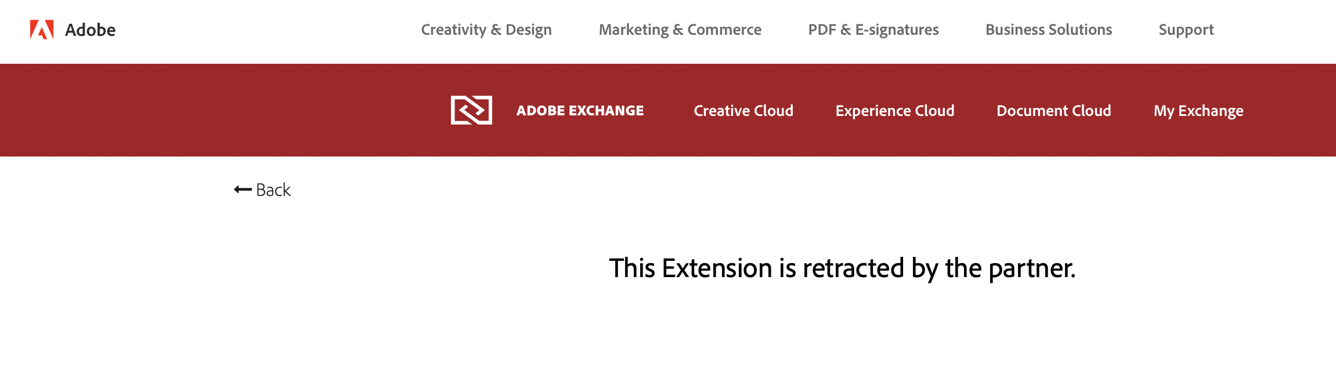
Task: Click the red Adobe Exchange banner logo area
Action: [471, 110]
